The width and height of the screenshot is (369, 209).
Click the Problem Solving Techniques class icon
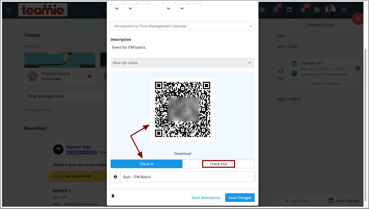(33, 76)
